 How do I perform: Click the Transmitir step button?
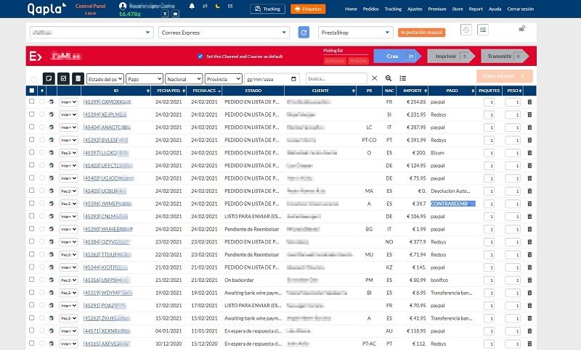(x=504, y=57)
